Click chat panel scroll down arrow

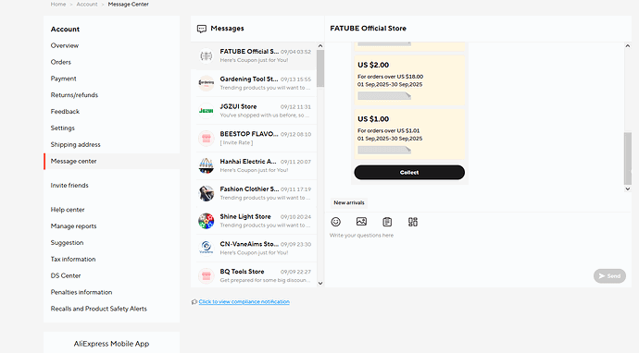tap(628, 189)
